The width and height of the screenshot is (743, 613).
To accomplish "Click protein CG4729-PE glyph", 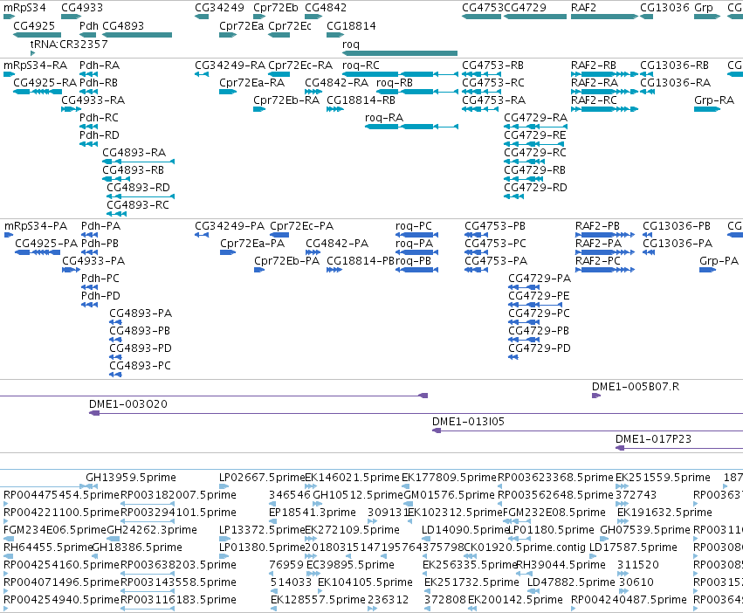I will tap(535, 305).
